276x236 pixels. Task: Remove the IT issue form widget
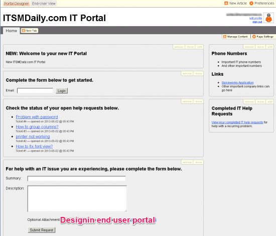(x=187, y=162)
